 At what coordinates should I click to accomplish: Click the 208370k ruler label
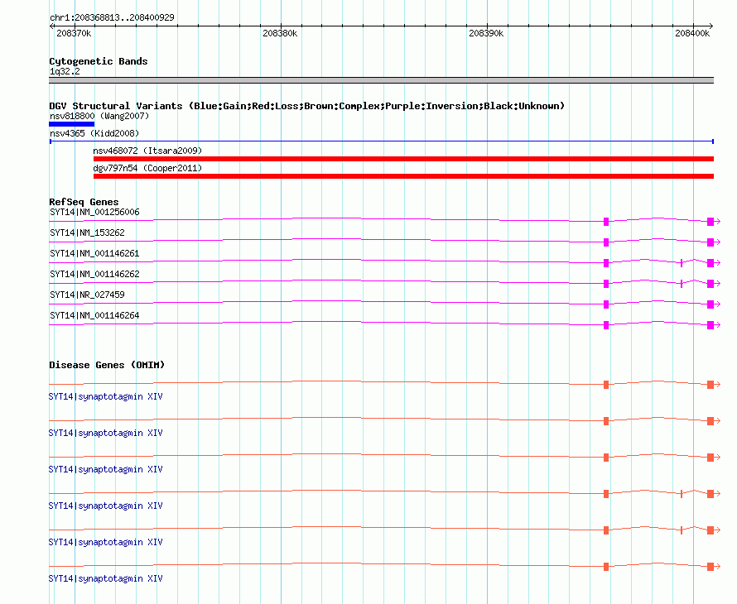coord(74,33)
